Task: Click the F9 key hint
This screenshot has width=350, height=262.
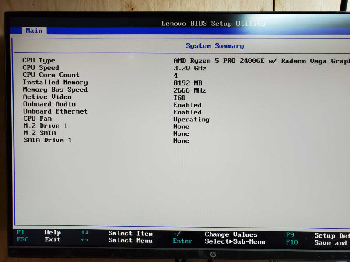Action: tap(290, 235)
